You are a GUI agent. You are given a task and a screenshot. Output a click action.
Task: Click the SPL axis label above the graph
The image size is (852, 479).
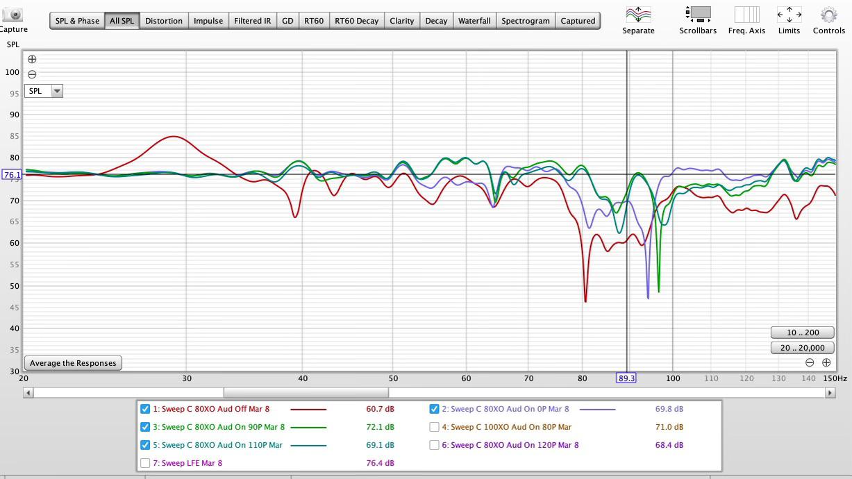pyautogui.click(x=13, y=44)
